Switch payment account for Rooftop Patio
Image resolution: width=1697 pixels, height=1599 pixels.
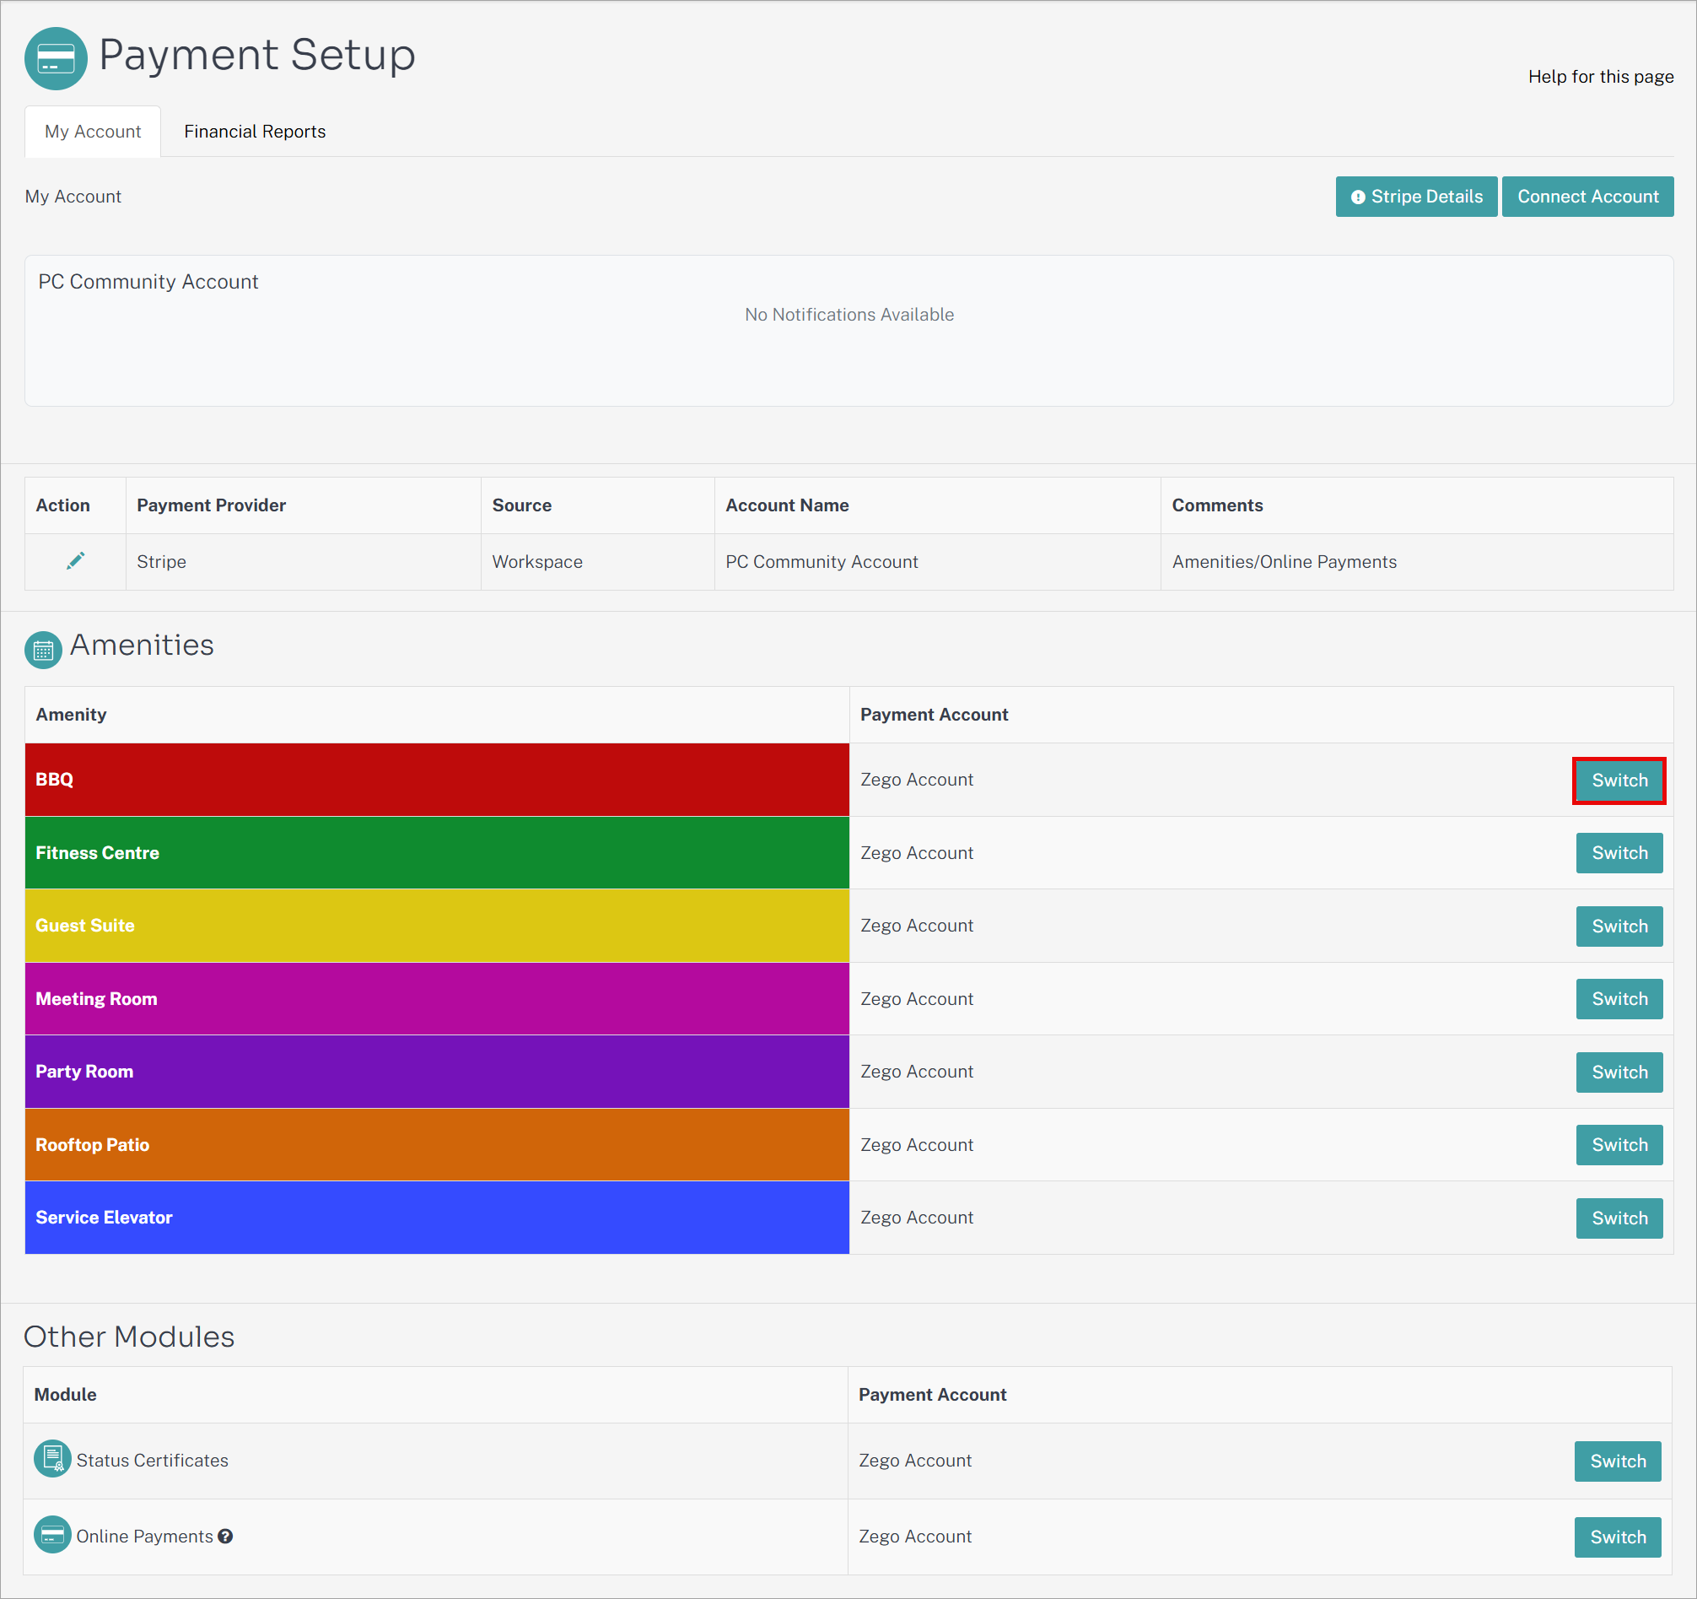pyautogui.click(x=1619, y=1144)
